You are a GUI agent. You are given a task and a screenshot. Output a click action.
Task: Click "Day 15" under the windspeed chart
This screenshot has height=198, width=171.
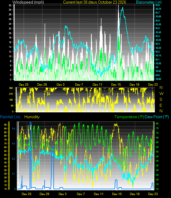click(116, 84)
